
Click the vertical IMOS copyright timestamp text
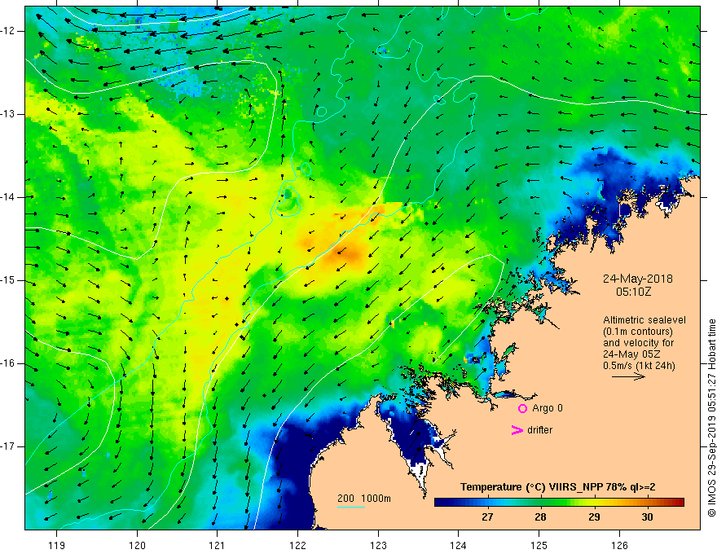coord(711,418)
